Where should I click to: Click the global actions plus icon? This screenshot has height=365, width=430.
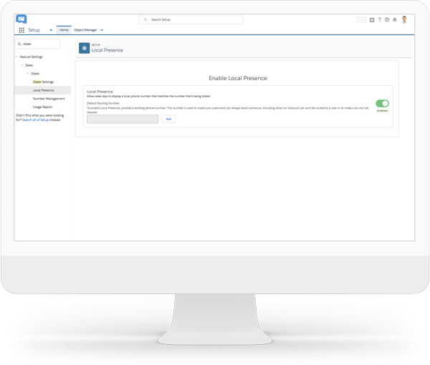[372, 20]
